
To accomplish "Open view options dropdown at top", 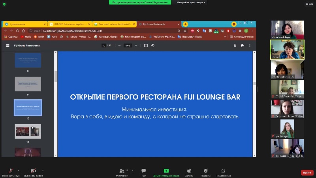I will [x=191, y=2].
